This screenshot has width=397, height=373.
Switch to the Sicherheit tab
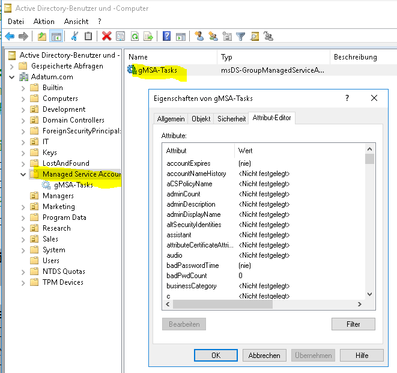click(x=231, y=118)
